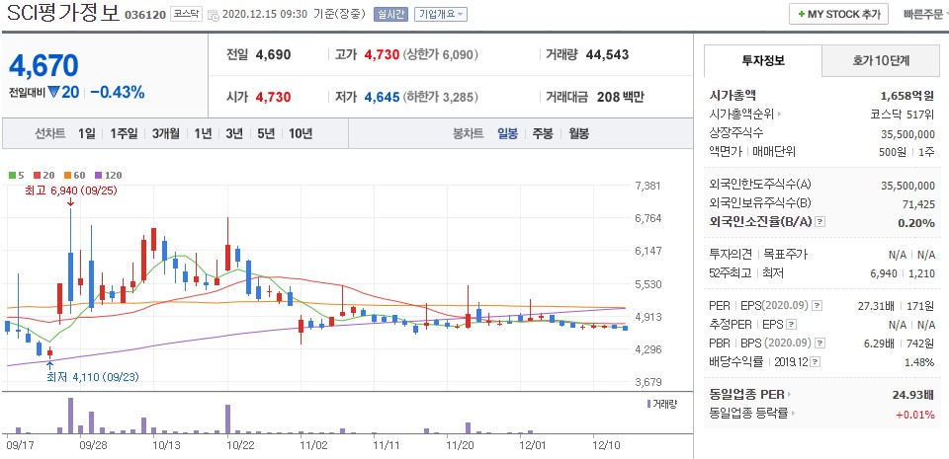Viewport: 949px width, 459px height.
Task: Click the 저가 value 4,645
Action: click(x=382, y=97)
